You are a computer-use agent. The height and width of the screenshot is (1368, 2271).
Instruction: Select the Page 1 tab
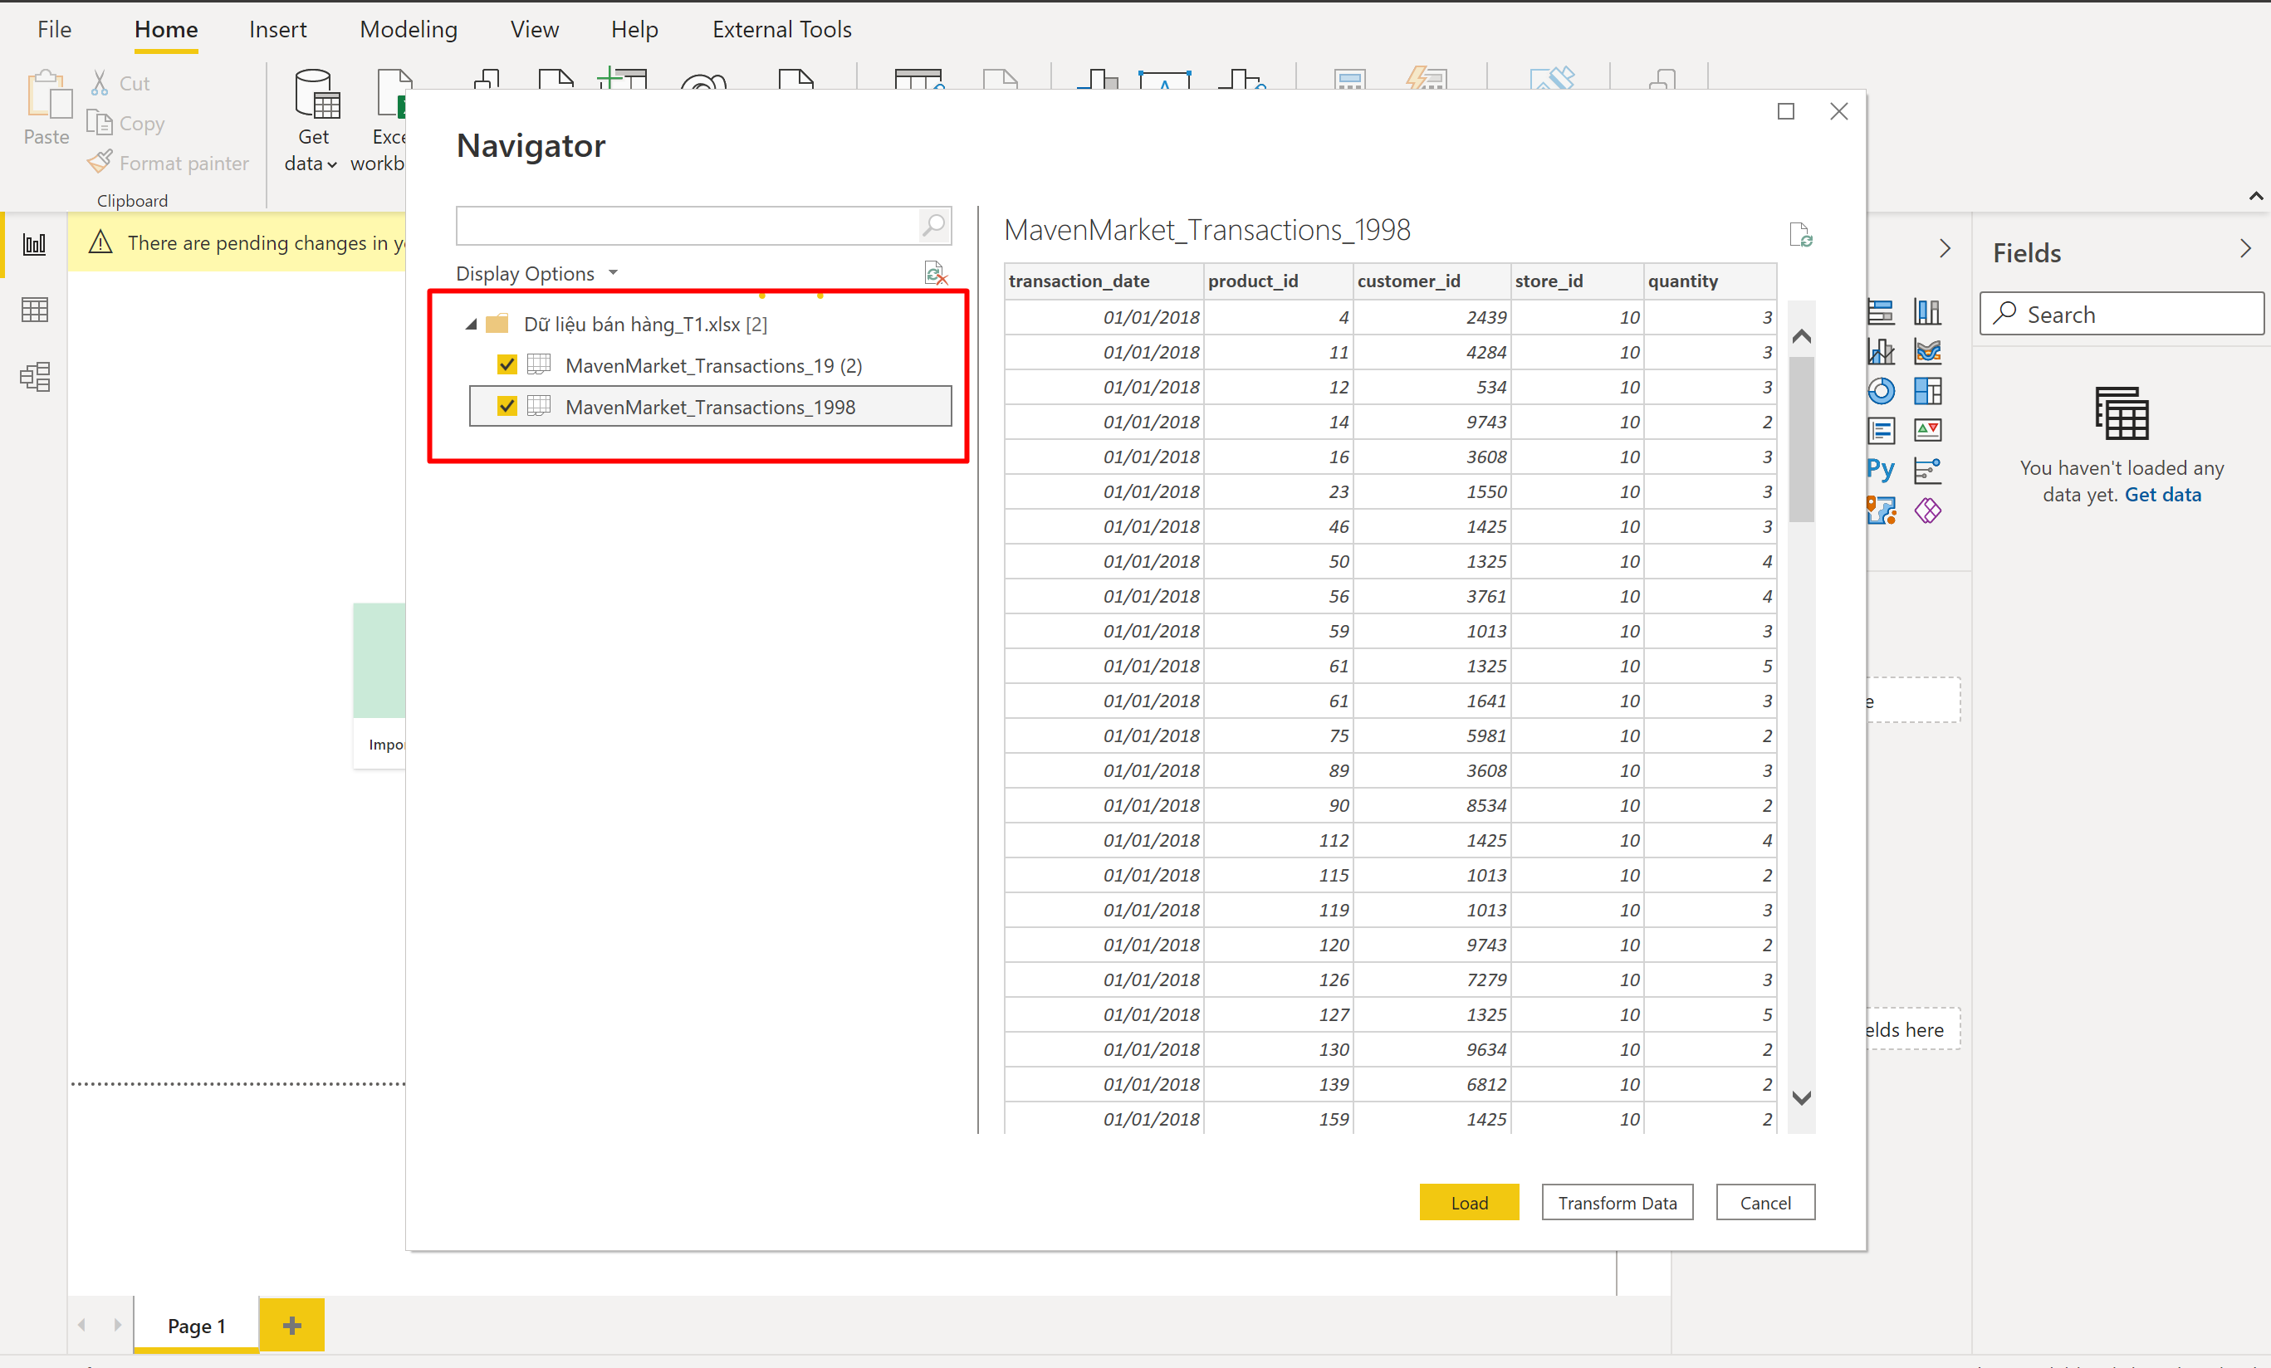tap(196, 1325)
